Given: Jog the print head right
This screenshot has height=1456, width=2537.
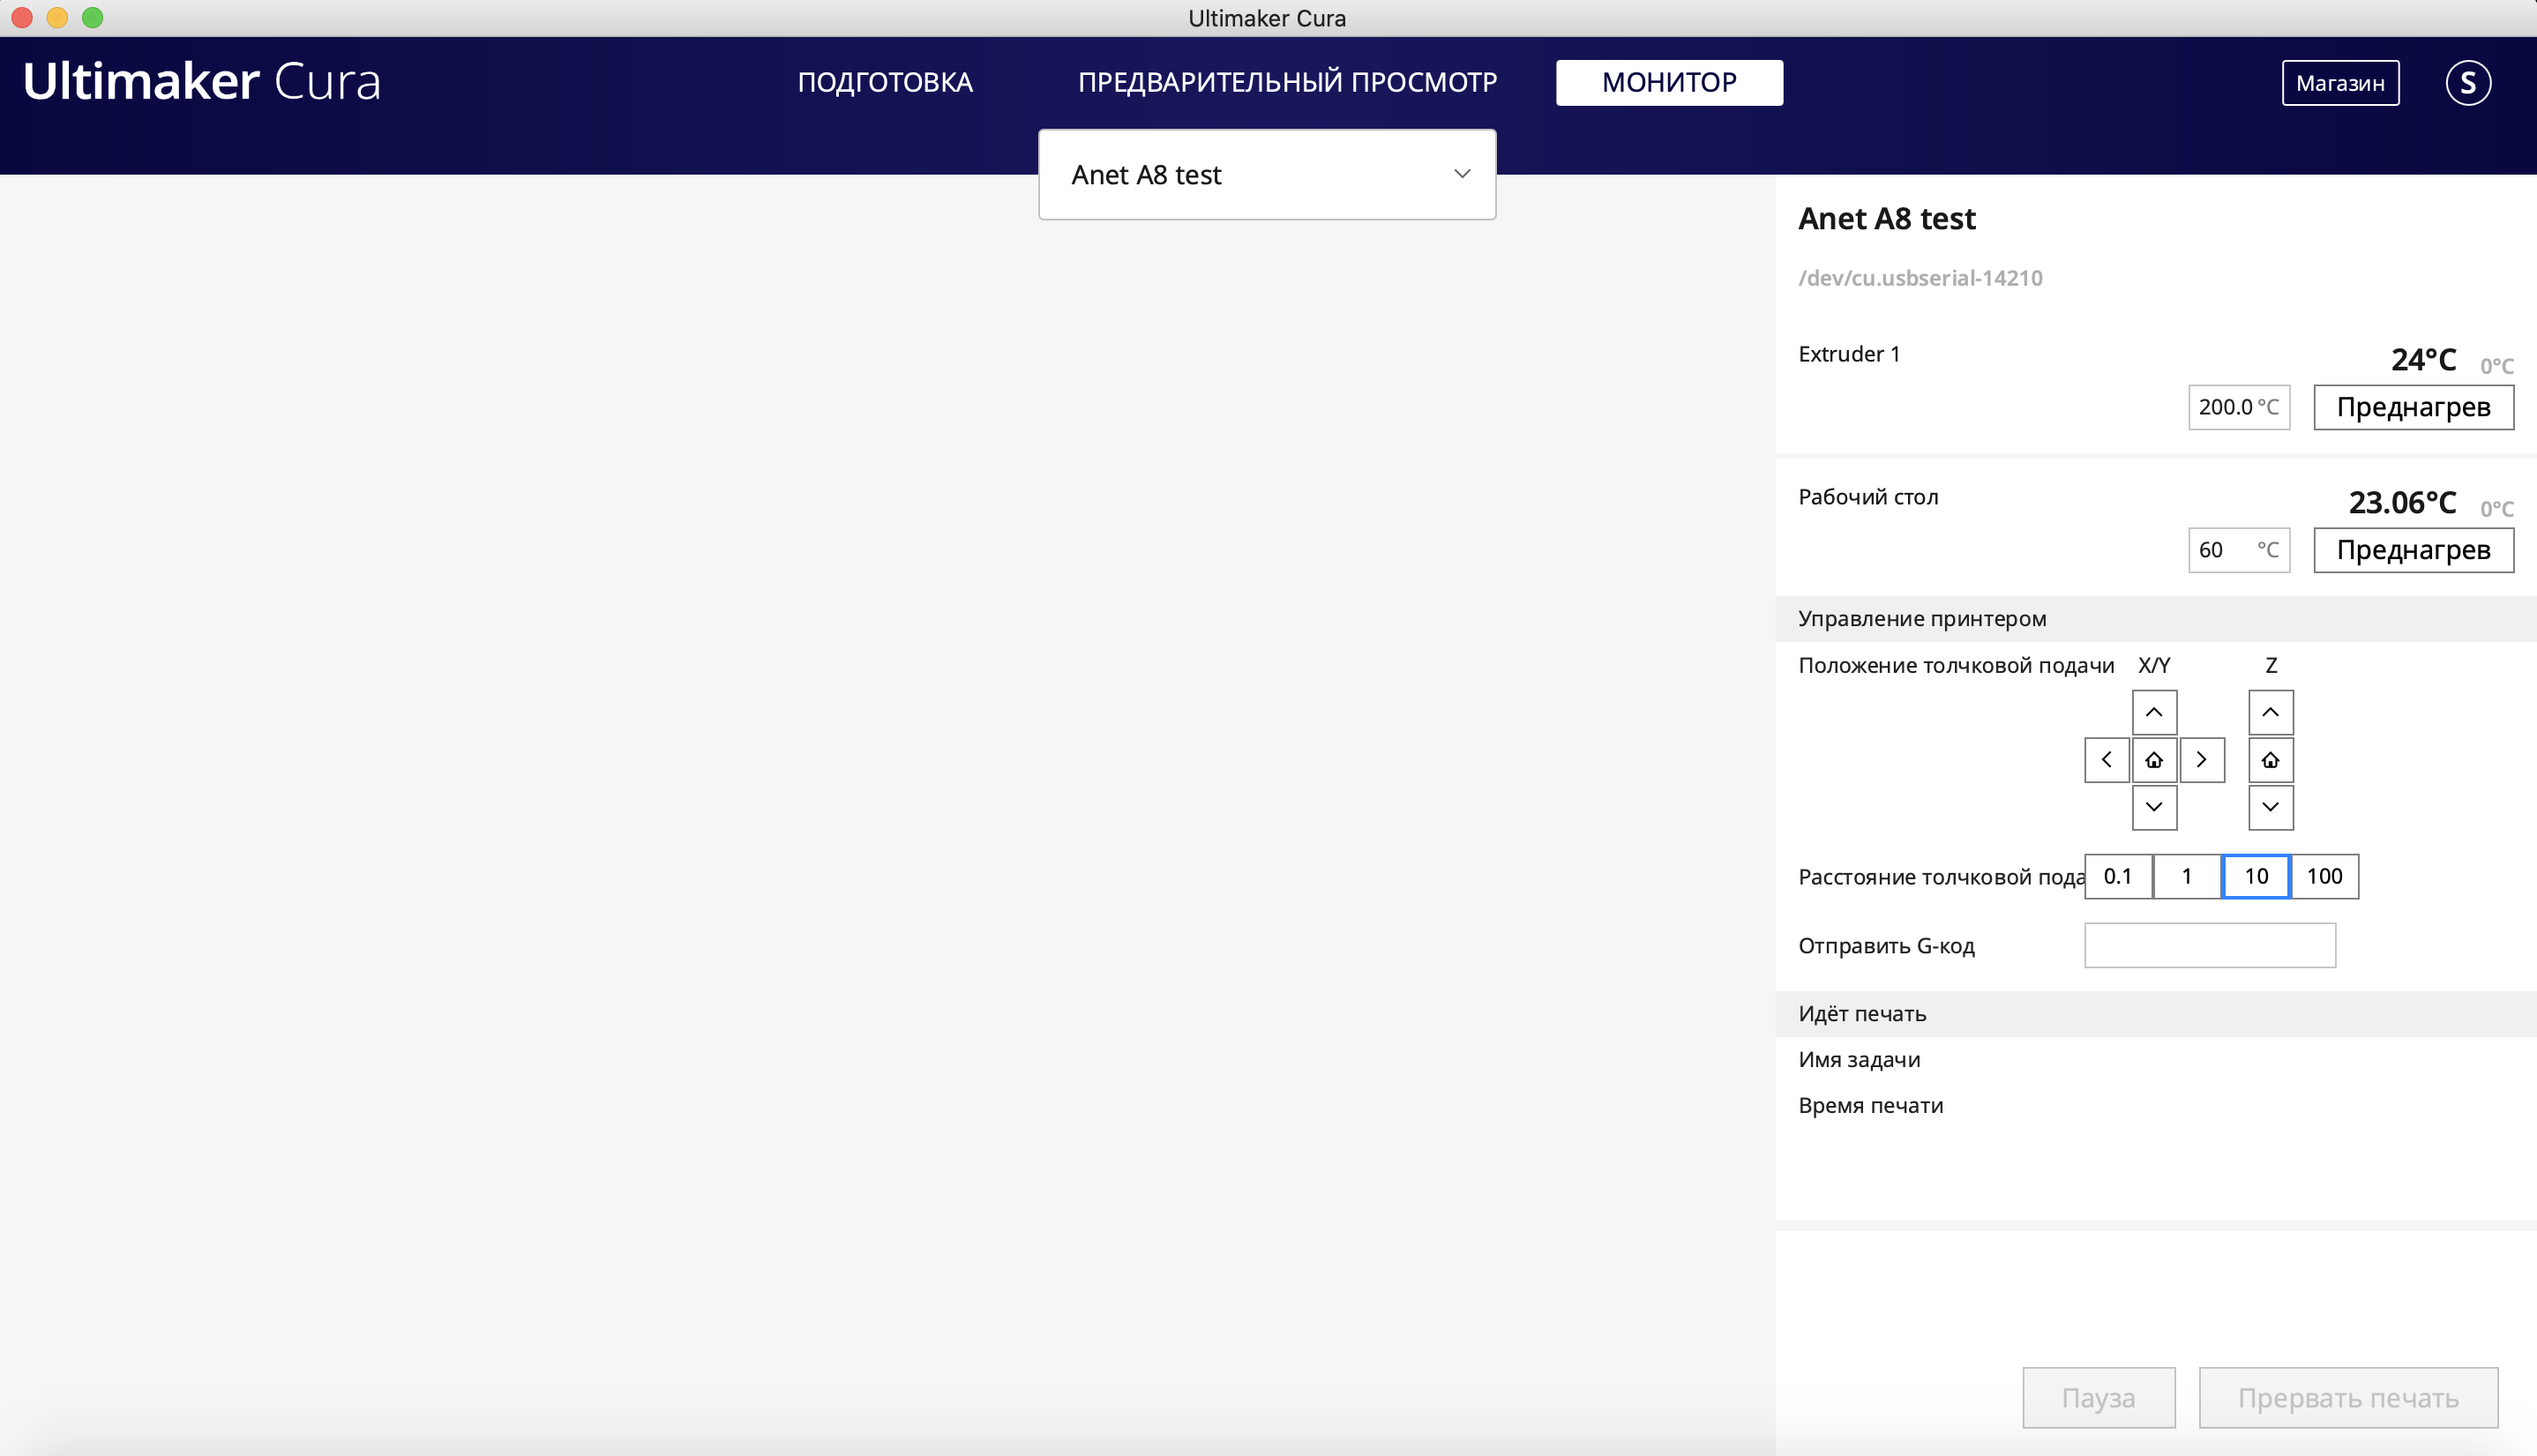Looking at the screenshot, I should coord(2203,760).
